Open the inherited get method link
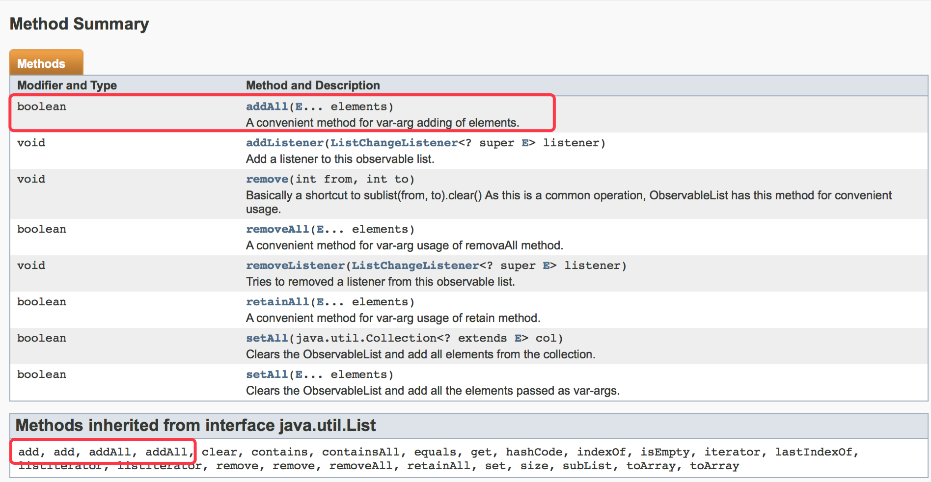The height and width of the screenshot is (482, 931). click(x=481, y=452)
